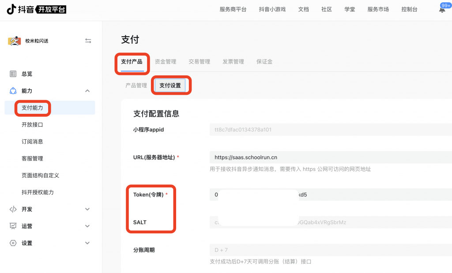Collapse the sidebar with the arrows icon
The height and width of the screenshot is (273, 452).
[88, 41]
